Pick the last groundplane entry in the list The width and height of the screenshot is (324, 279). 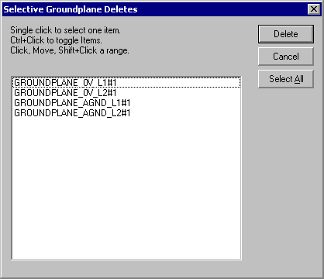pyautogui.click(x=126, y=113)
